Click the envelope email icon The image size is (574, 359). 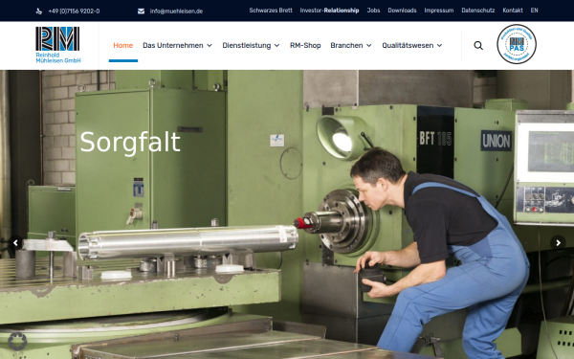[x=141, y=11]
